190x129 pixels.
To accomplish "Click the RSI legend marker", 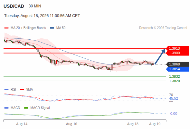I will [6, 90].
